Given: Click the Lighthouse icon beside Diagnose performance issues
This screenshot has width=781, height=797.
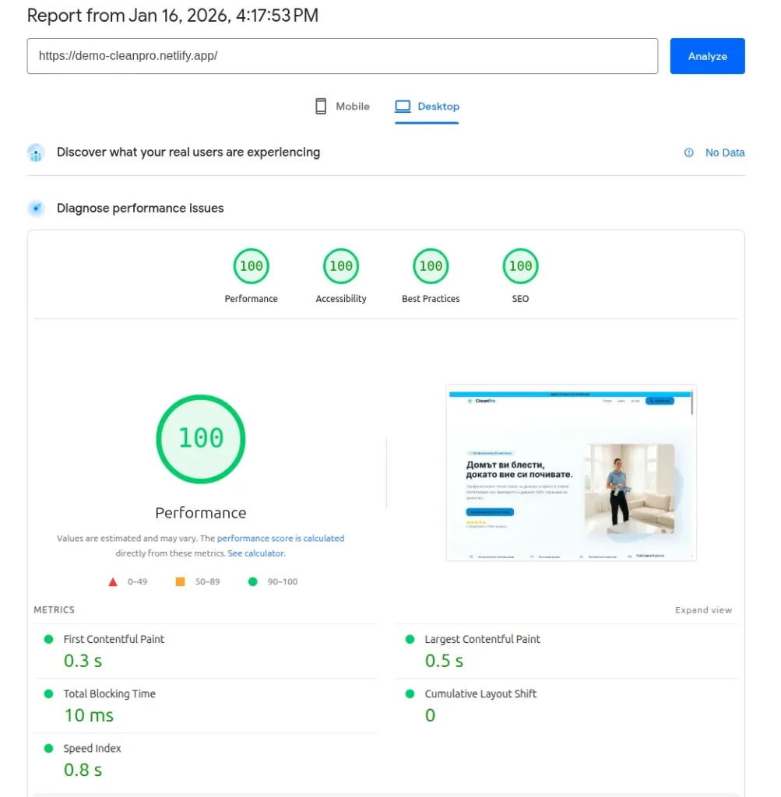Looking at the screenshot, I should tap(36, 209).
